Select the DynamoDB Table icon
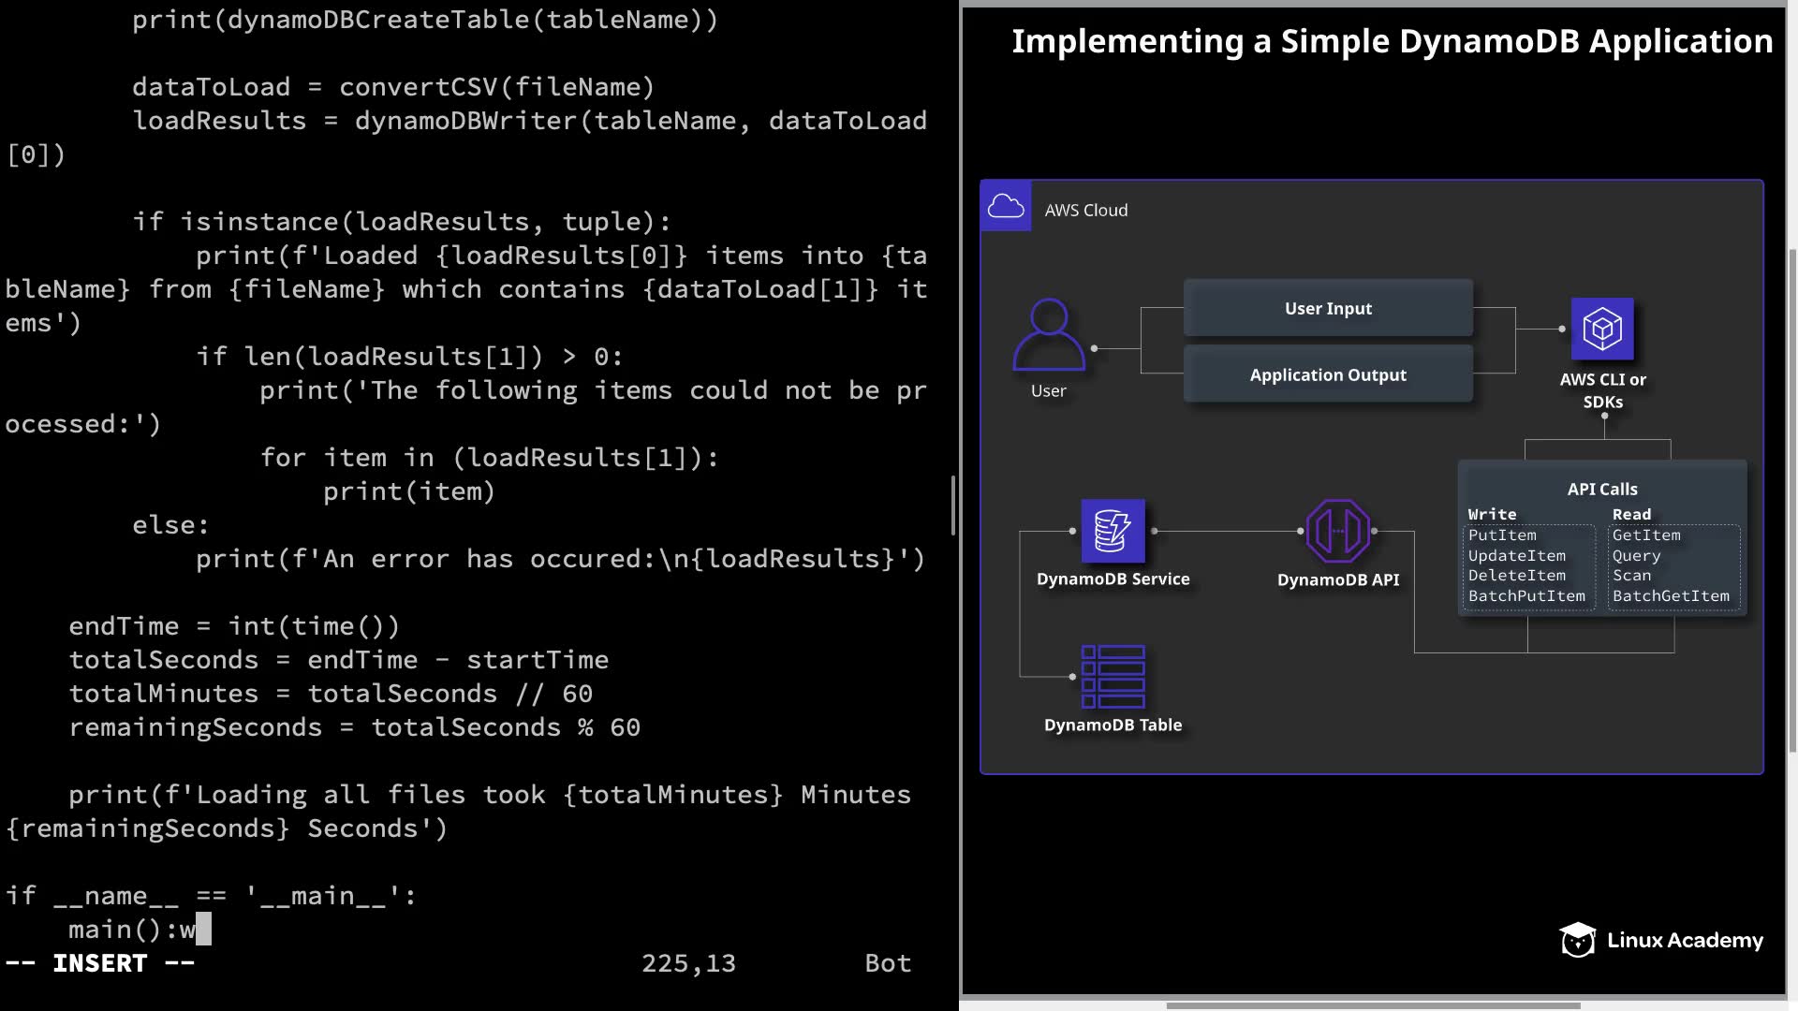This screenshot has height=1011, width=1798. point(1113,676)
